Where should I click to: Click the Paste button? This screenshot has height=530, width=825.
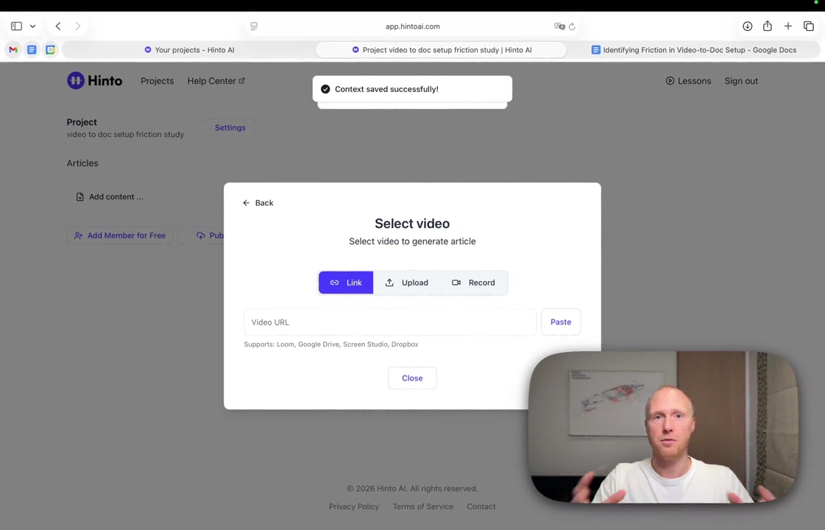pos(561,322)
